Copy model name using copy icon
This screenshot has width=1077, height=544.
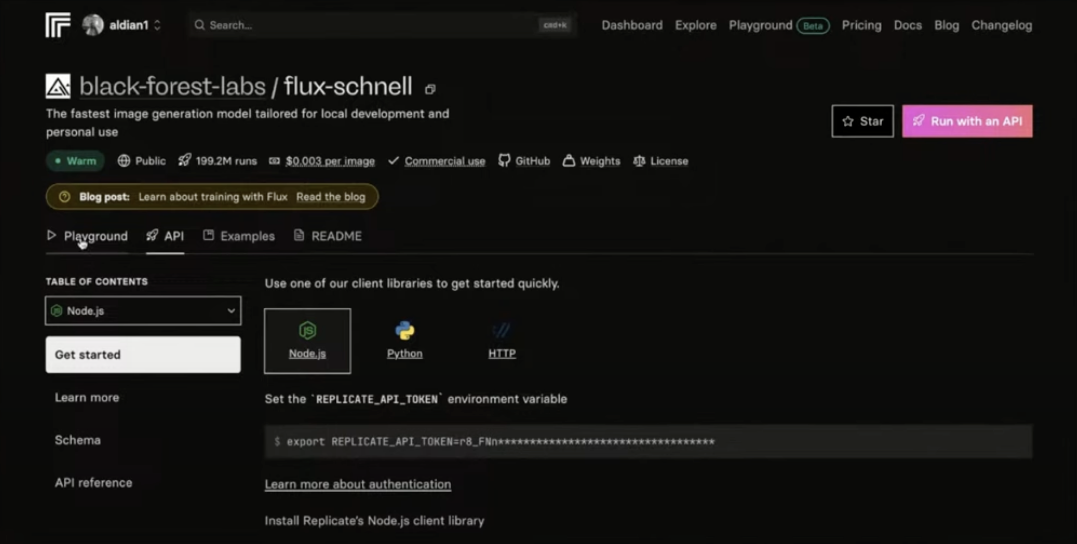pyautogui.click(x=430, y=89)
